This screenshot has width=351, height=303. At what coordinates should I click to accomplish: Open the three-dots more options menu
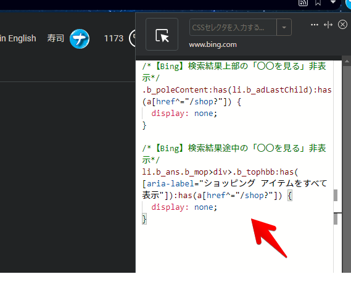tap(314, 25)
